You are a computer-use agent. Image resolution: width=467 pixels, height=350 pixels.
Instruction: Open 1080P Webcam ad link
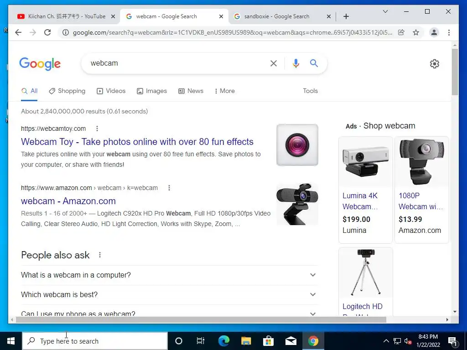[420, 201]
